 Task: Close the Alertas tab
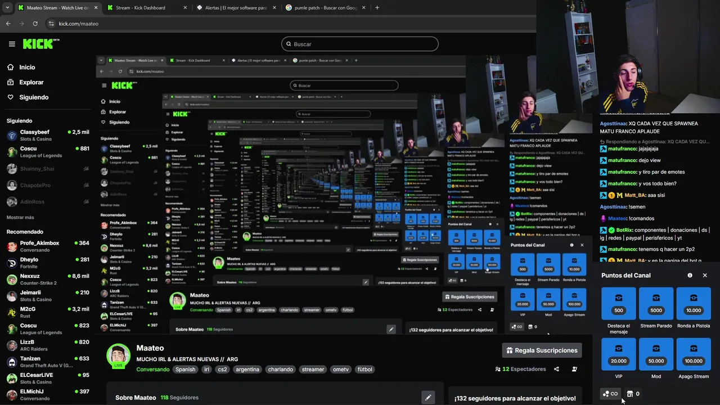[x=275, y=8]
